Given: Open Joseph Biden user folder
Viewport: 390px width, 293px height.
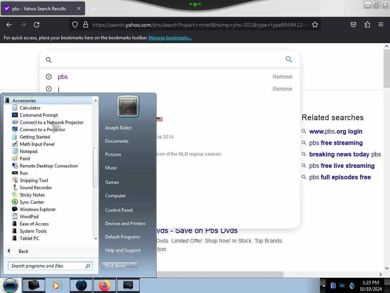Looking at the screenshot, I should tap(118, 127).
